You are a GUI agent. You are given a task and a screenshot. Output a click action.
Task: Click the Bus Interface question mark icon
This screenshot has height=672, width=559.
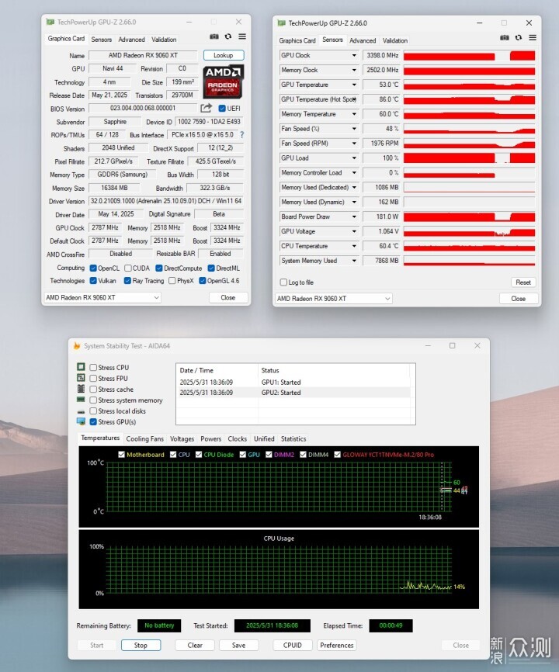[242, 134]
